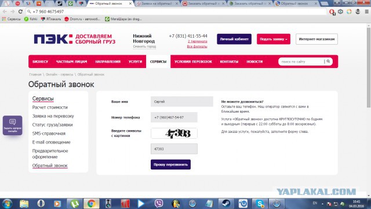The width and height of the screenshot is (371, 209).
Task: Reload the page with refresh icon
Action: click(20, 12)
